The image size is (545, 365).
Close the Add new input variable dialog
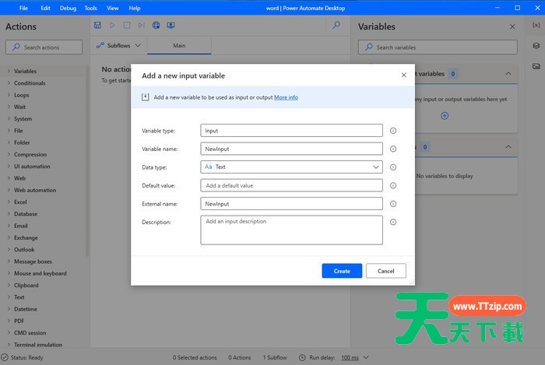[403, 75]
